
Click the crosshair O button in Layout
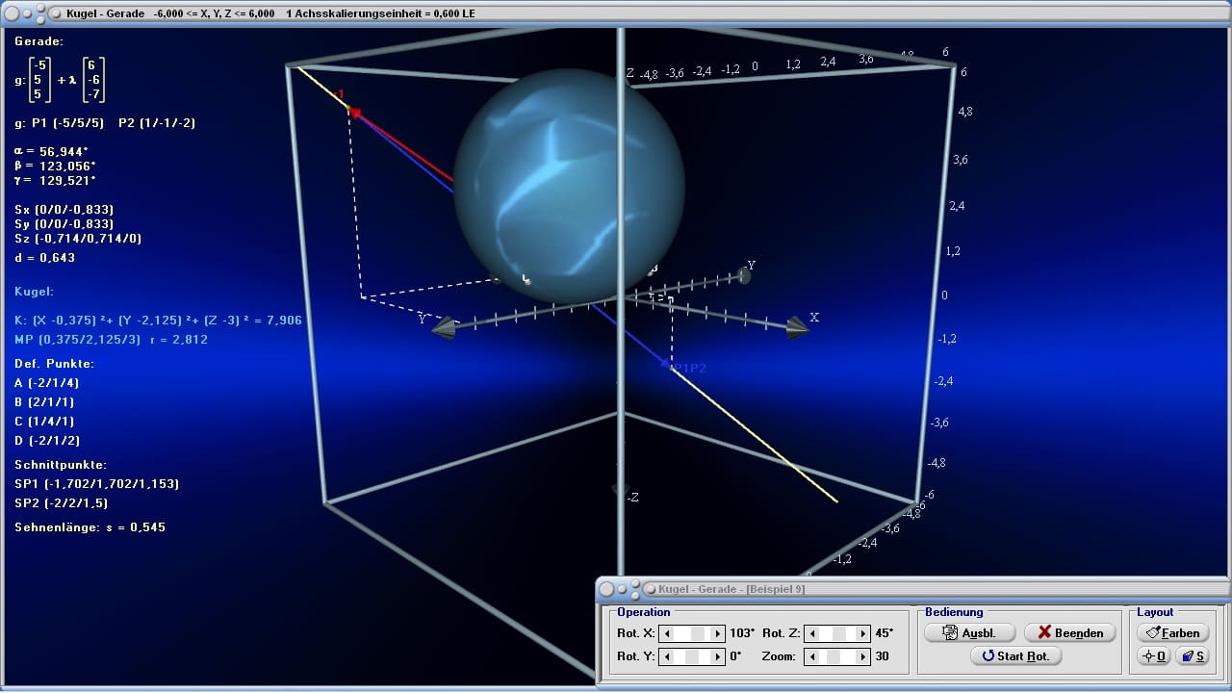click(1153, 656)
